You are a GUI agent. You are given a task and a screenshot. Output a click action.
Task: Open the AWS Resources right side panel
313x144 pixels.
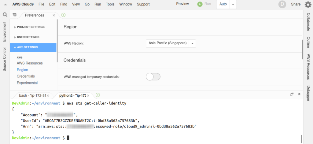[308, 67]
